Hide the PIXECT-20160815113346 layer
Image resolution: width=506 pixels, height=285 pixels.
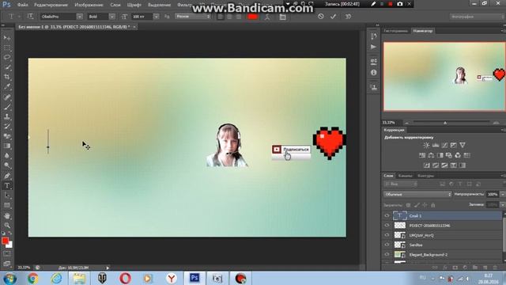tap(387, 225)
